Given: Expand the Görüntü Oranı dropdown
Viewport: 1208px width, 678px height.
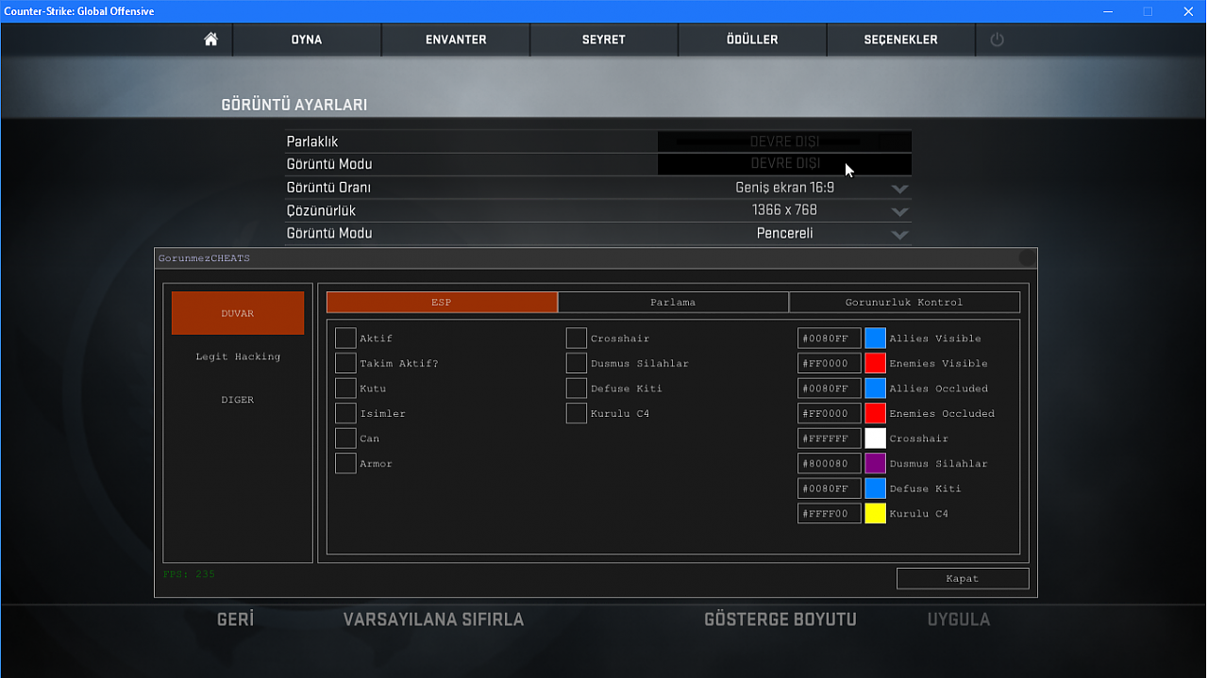Looking at the screenshot, I should [x=899, y=189].
